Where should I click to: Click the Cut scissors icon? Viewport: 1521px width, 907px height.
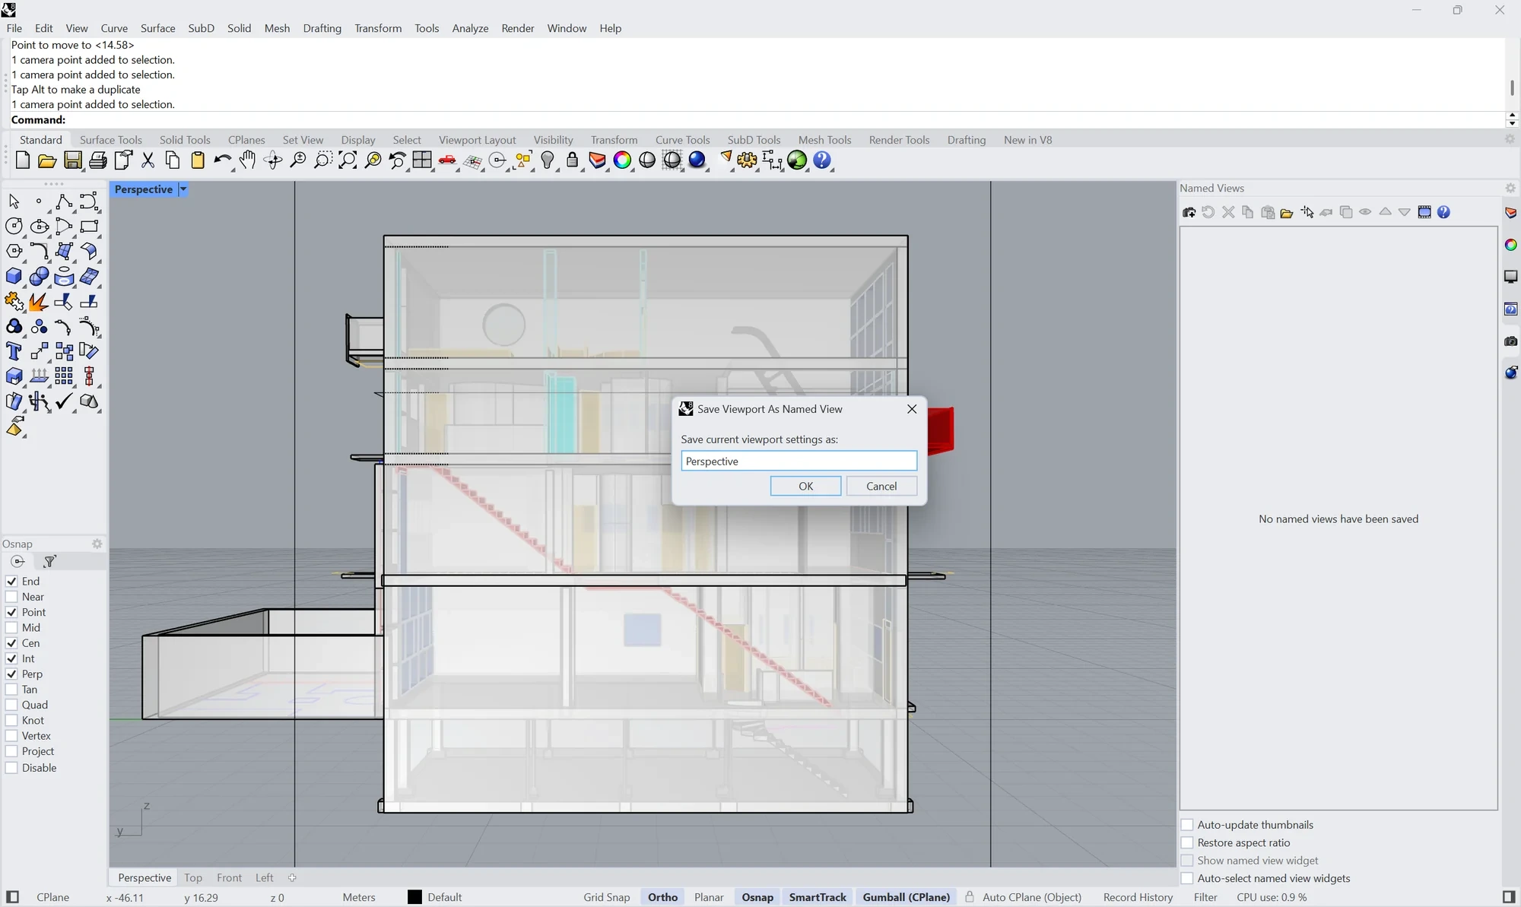tap(148, 160)
